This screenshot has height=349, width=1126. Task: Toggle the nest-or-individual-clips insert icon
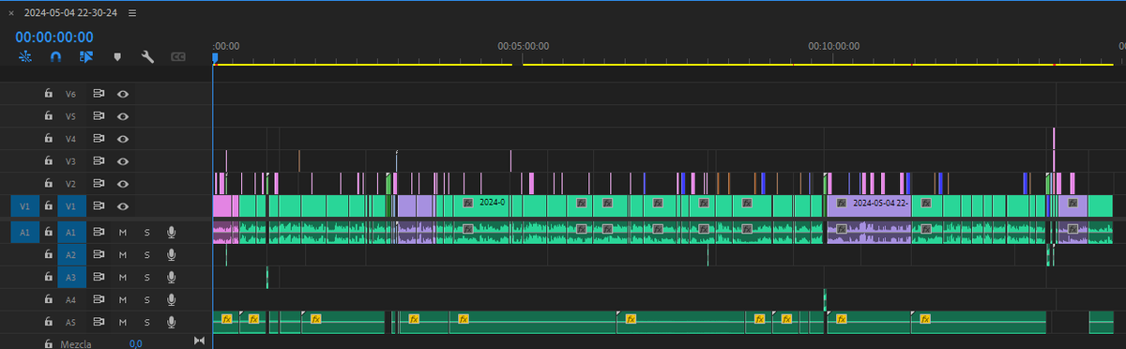(x=25, y=57)
